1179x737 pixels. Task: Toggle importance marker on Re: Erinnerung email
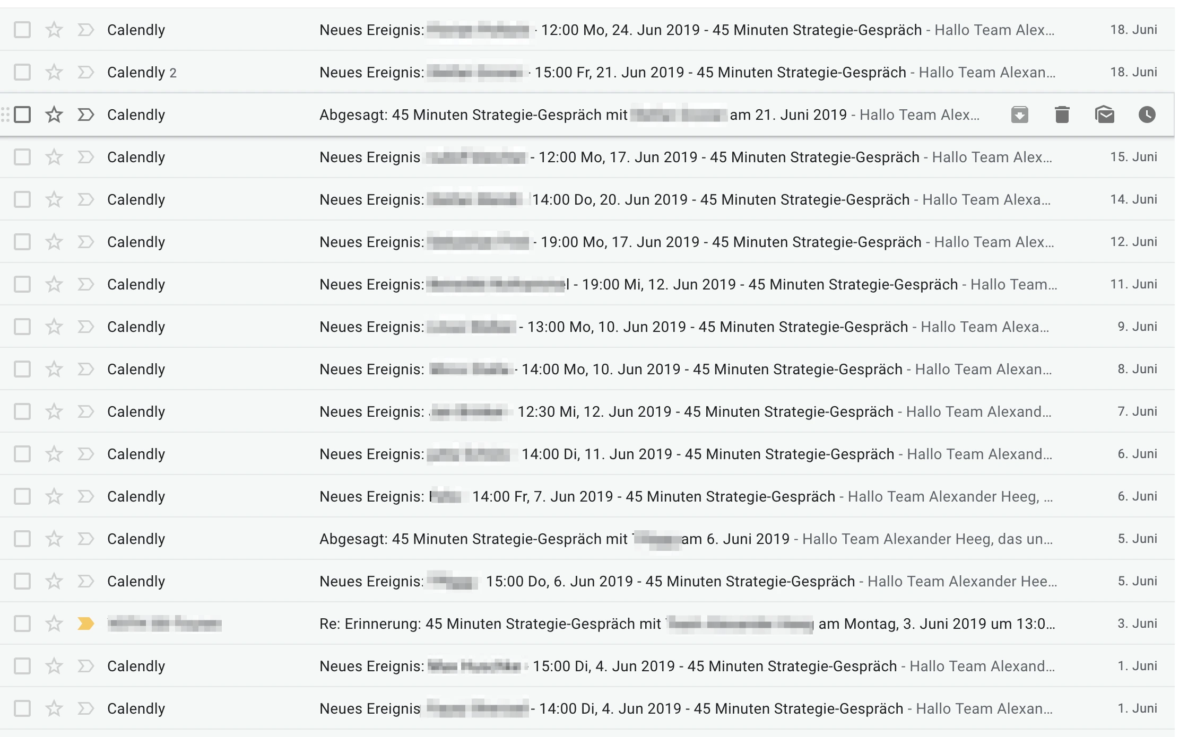pyautogui.click(x=85, y=624)
